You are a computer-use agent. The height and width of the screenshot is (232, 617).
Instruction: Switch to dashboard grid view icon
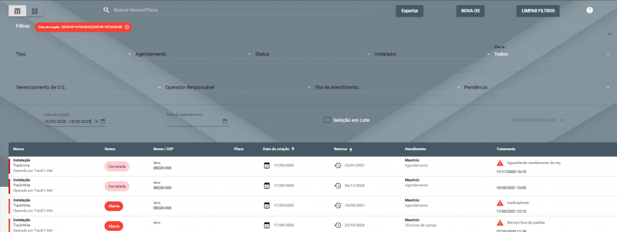[x=34, y=11]
